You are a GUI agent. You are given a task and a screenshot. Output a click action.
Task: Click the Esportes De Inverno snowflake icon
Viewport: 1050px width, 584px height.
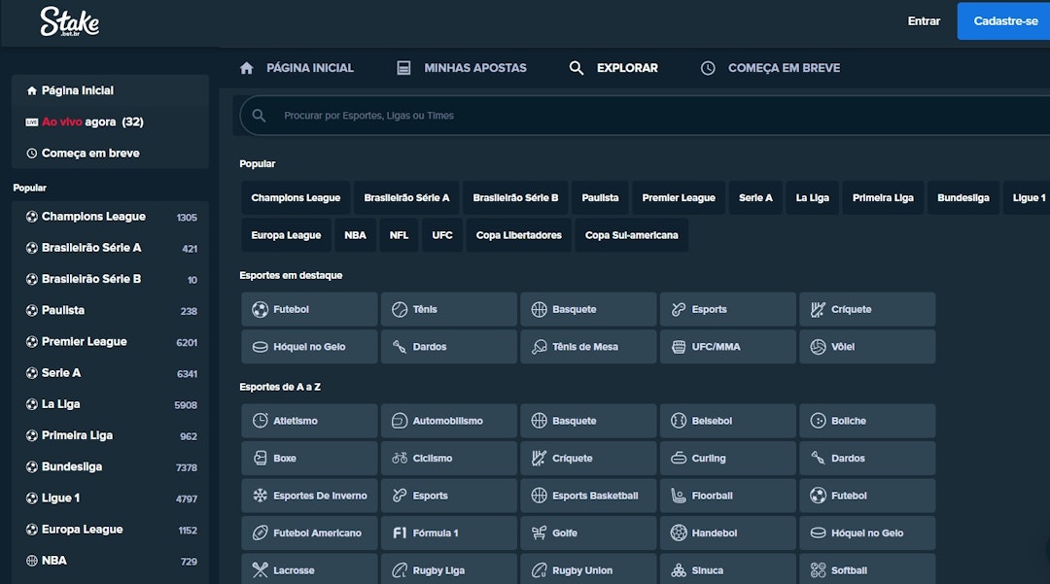(260, 496)
